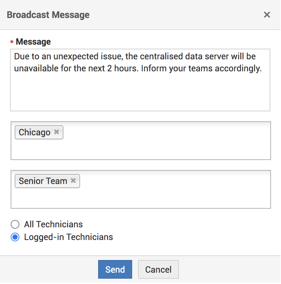Click the red required asterisk beside Message
This screenshot has width=281, height=284.
(x=12, y=42)
